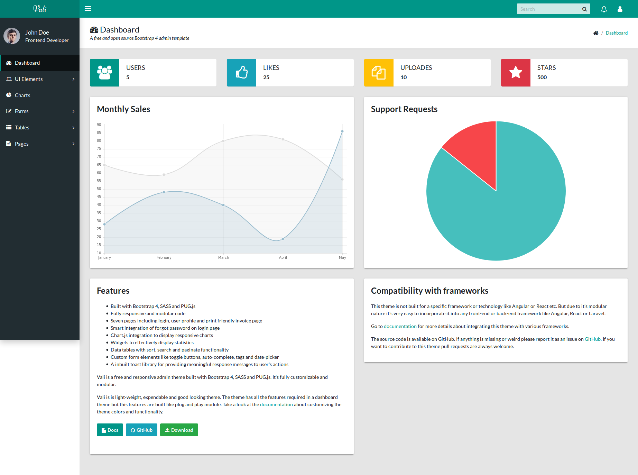This screenshot has width=638, height=475.
Task: Click the home breadcrumb icon
Action: 595,33
